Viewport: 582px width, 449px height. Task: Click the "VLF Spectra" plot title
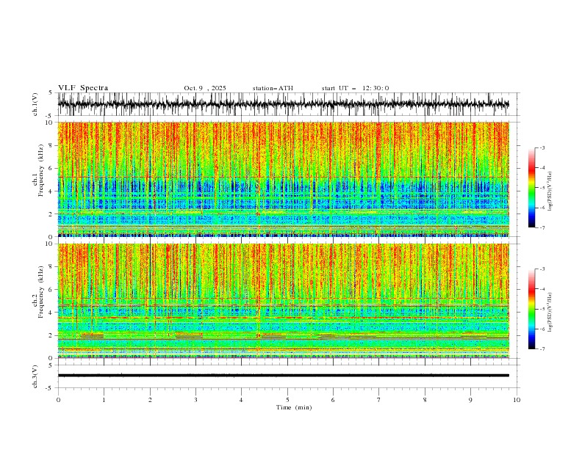(83, 88)
